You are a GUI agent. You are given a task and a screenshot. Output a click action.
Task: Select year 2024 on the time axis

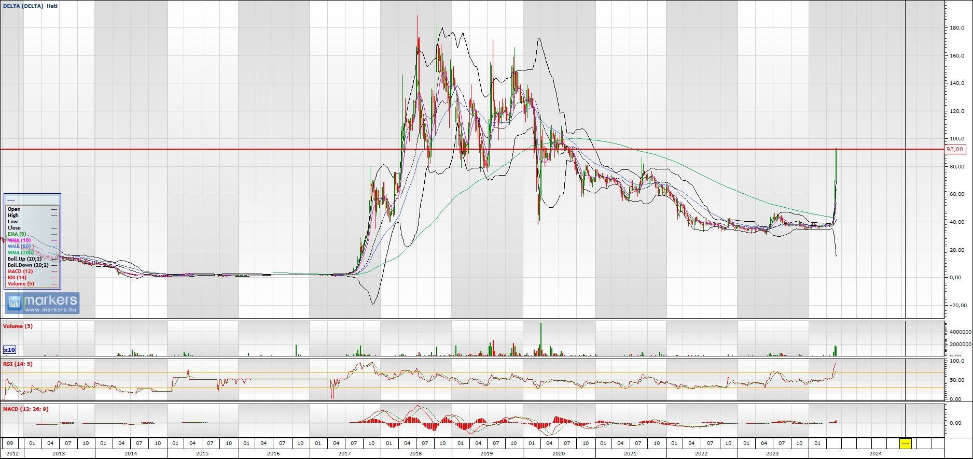coord(875,453)
